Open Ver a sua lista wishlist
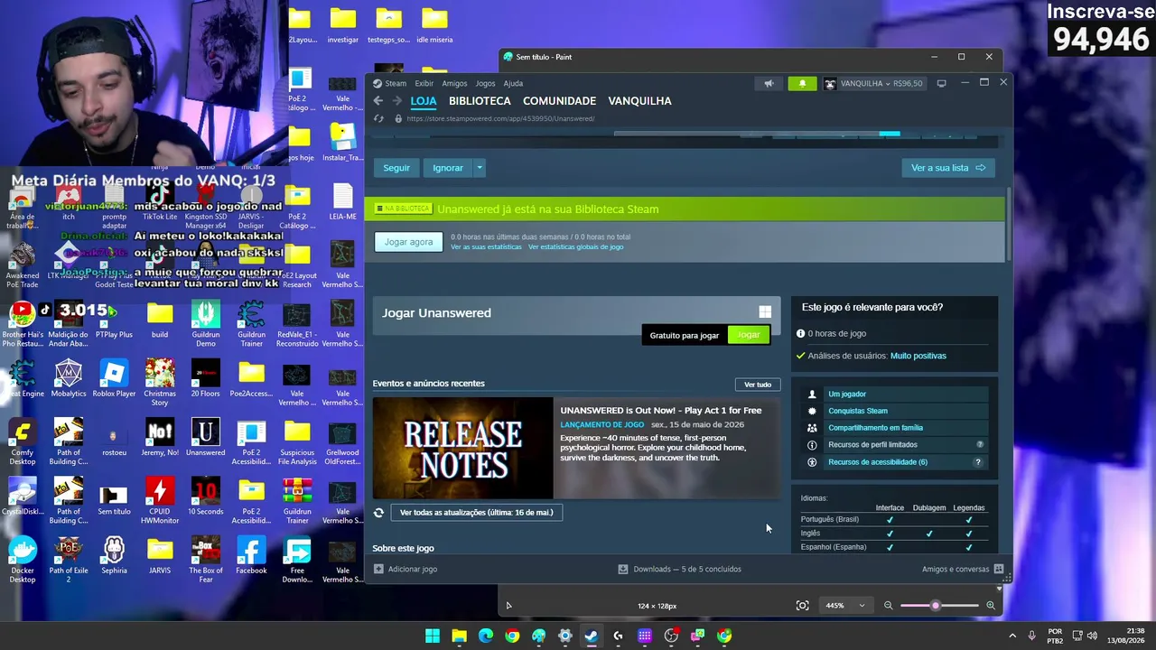1156x650 pixels. pos(948,168)
